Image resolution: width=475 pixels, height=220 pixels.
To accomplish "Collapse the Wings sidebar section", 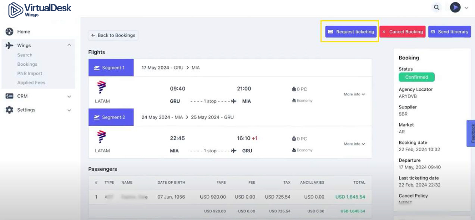I will point(69,46).
